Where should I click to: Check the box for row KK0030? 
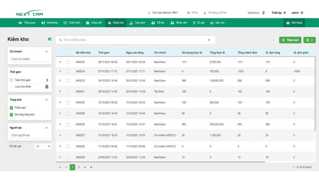pyautogui.click(x=68, y=103)
